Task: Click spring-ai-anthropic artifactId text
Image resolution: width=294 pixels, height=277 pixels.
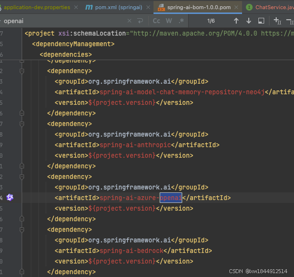Action: pyautogui.click(x=135, y=145)
